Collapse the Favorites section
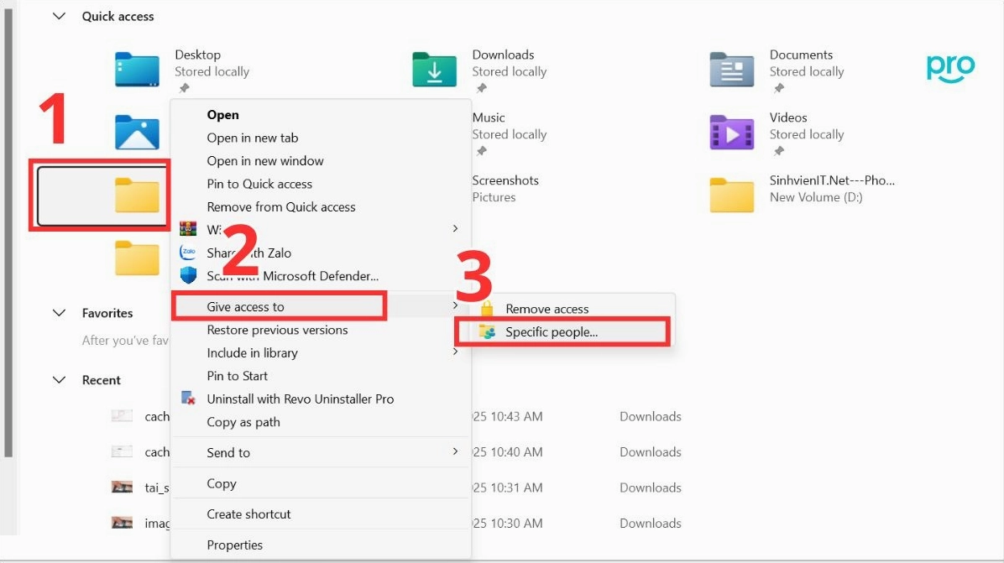This screenshot has width=1004, height=563. click(59, 313)
